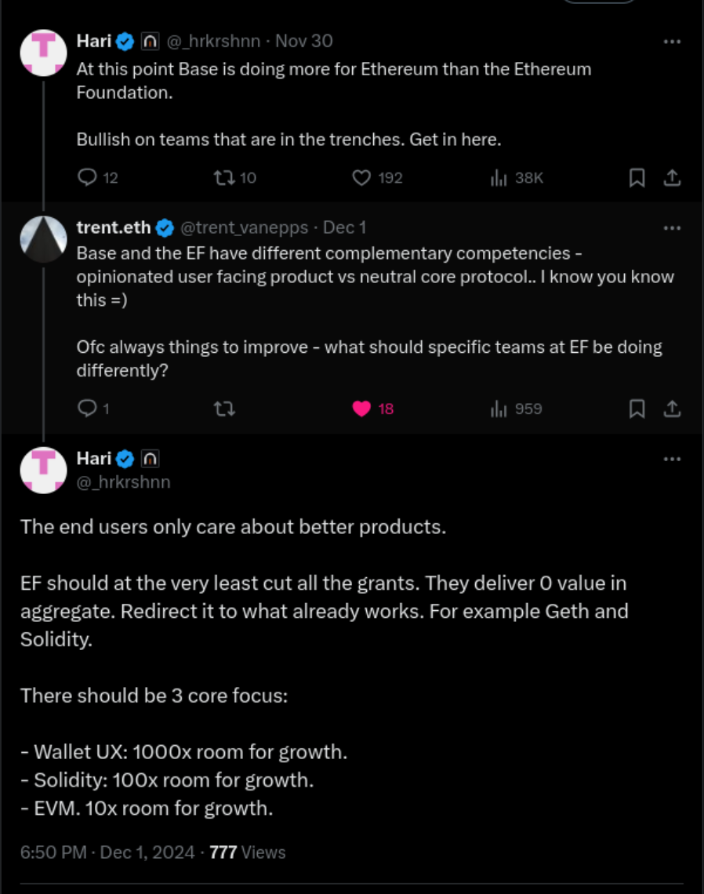Click trent.eth's profile avatar
The width and height of the screenshot is (704, 894).
click(43, 239)
